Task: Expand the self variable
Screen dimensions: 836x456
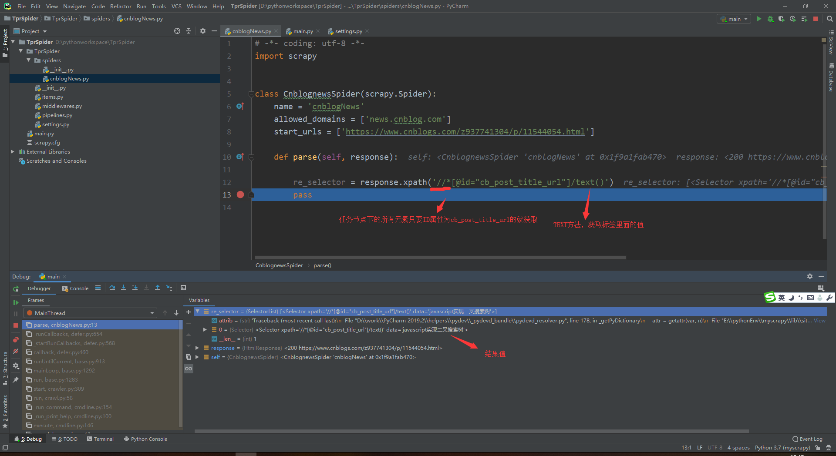Action: point(197,357)
